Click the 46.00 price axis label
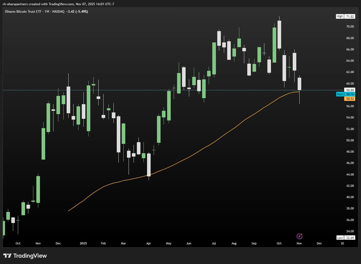This screenshot has width=361, height=264. pyautogui.click(x=350, y=163)
